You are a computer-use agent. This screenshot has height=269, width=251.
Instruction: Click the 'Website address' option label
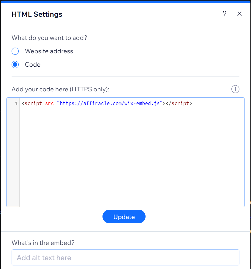click(x=49, y=51)
